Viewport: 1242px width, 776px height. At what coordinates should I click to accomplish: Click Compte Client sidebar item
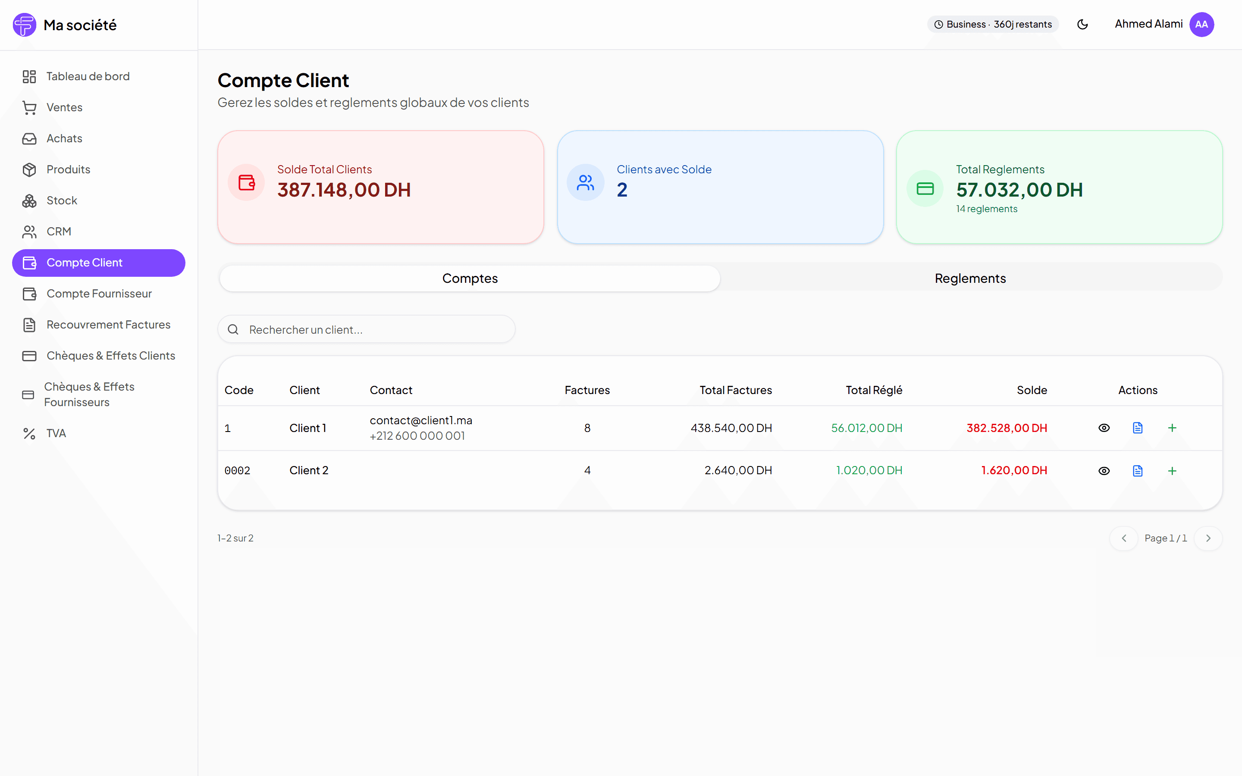point(98,263)
